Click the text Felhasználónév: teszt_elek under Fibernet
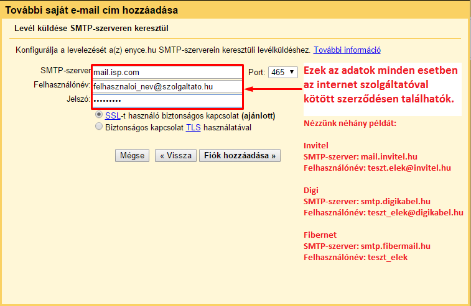The width and height of the screenshot is (471, 306). coord(356,257)
